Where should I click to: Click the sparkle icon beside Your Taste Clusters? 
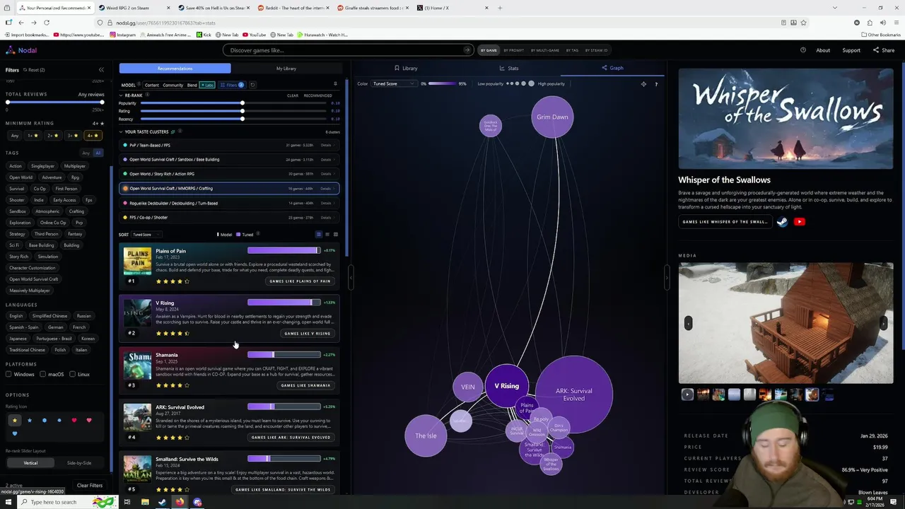[173, 131]
